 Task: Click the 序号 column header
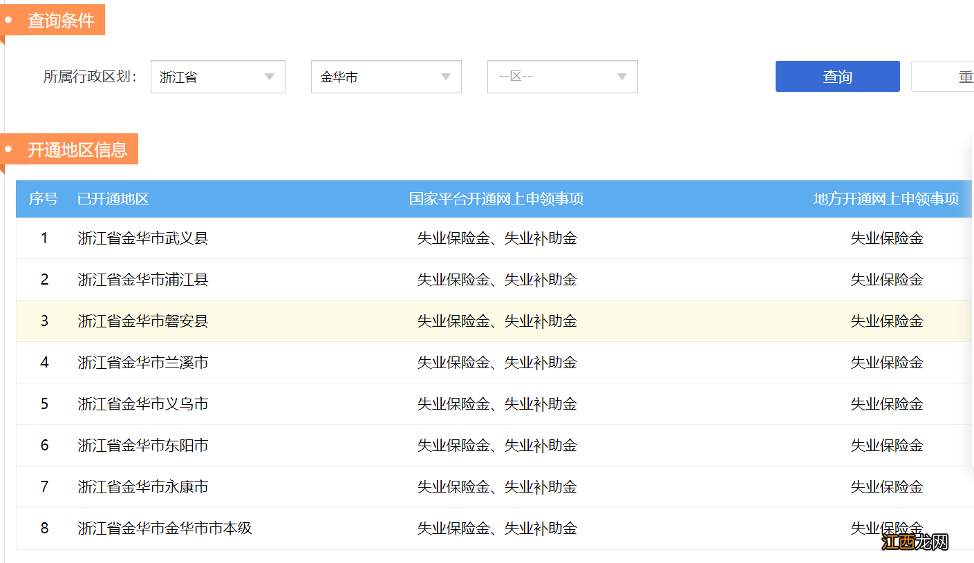pyautogui.click(x=43, y=199)
